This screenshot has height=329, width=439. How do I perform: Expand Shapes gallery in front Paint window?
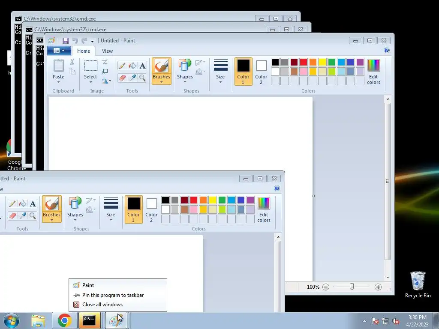(x=75, y=217)
